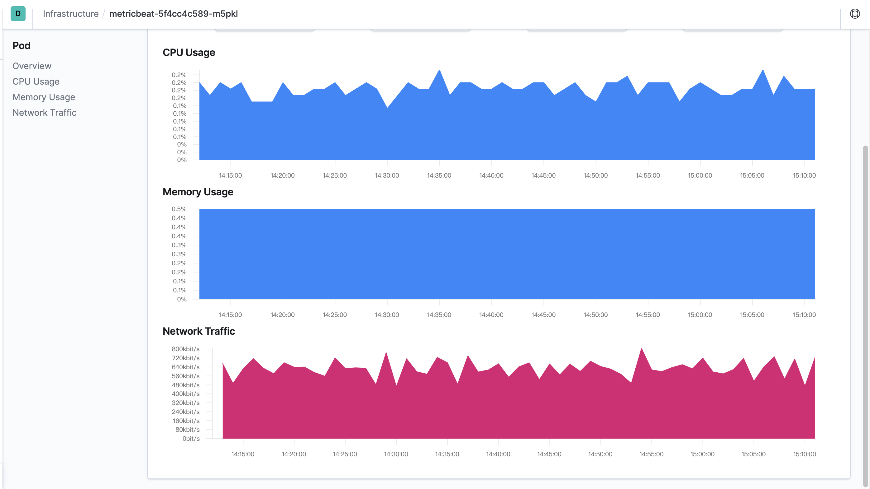Go to the Infrastructure breadcrumb link

[71, 14]
